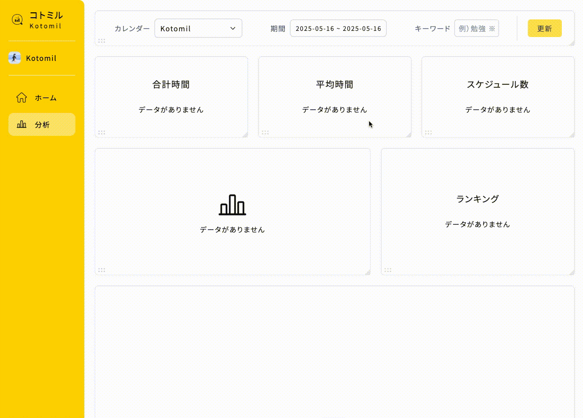Click データがありません under the bar chart icon
583x418 pixels.
[232, 230]
